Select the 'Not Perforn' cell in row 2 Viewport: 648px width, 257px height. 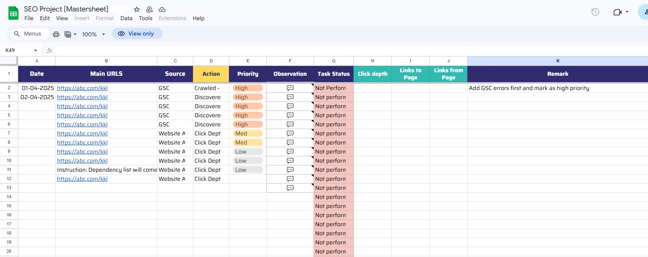(334, 88)
